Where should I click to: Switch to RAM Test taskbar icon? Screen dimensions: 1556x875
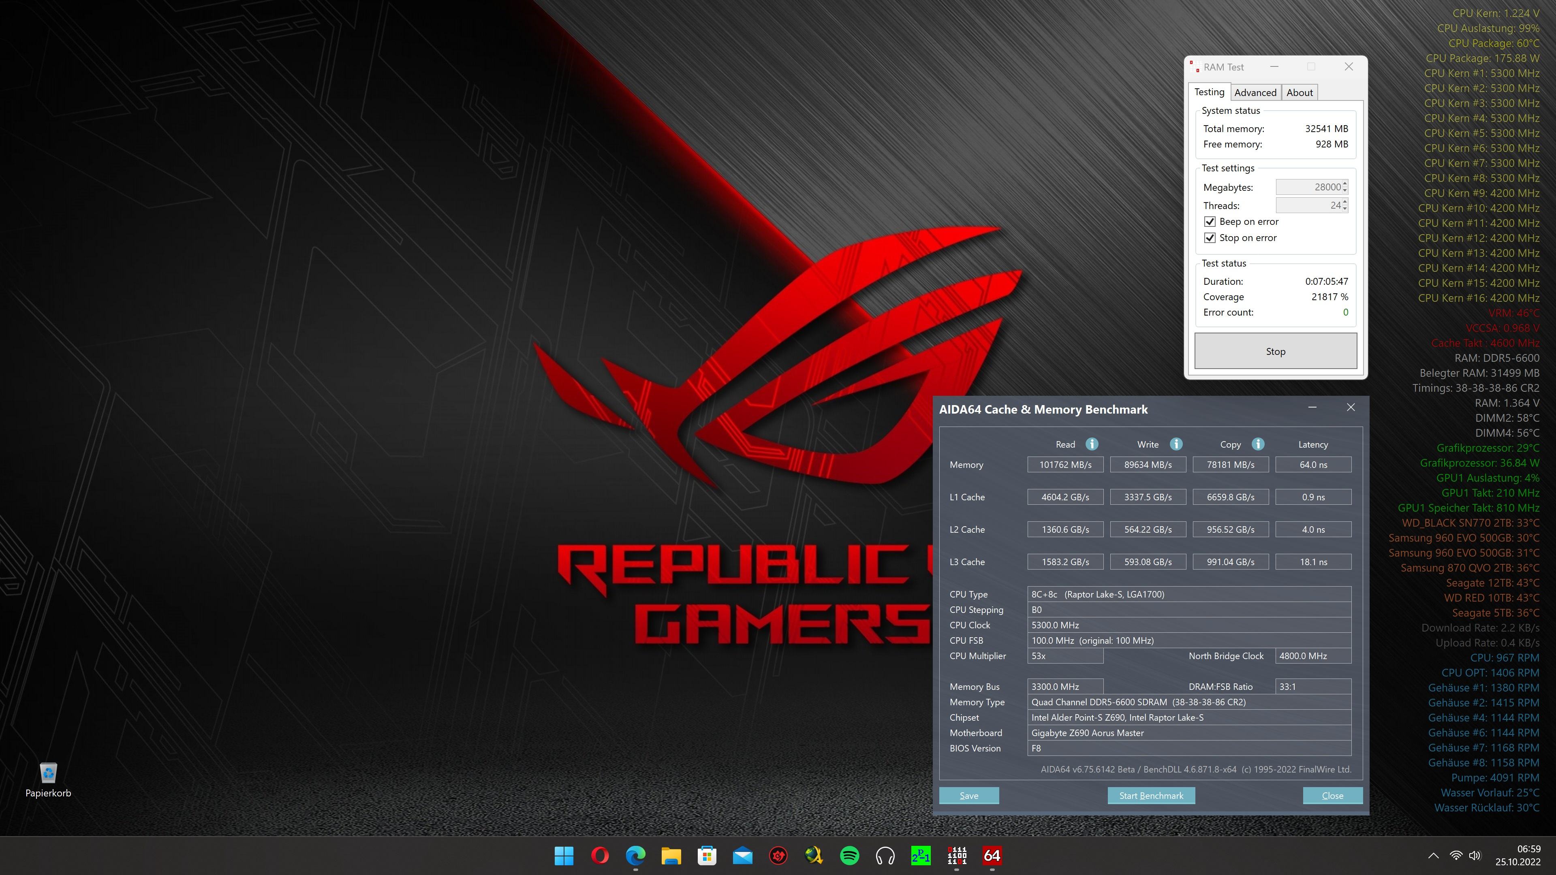pyautogui.click(x=957, y=856)
